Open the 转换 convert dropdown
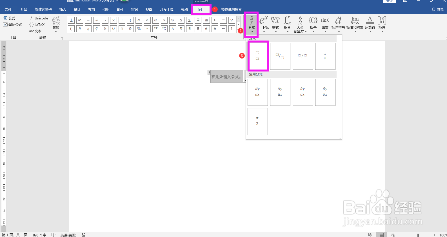Viewport: 447px width, 237px height. [56, 24]
